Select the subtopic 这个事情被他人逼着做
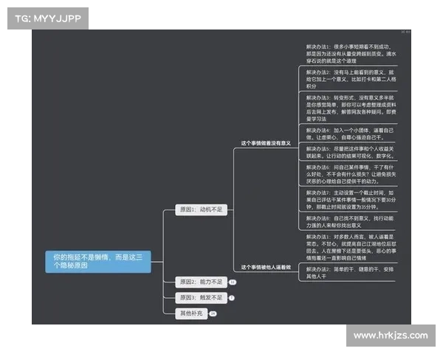Screen dimensions: 443x354 point(266,267)
